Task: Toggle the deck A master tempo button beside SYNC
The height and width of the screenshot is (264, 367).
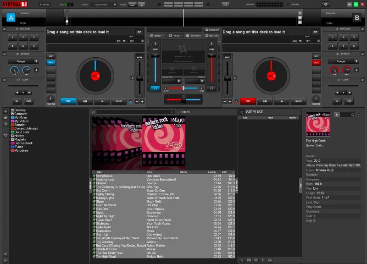Action: [131, 101]
